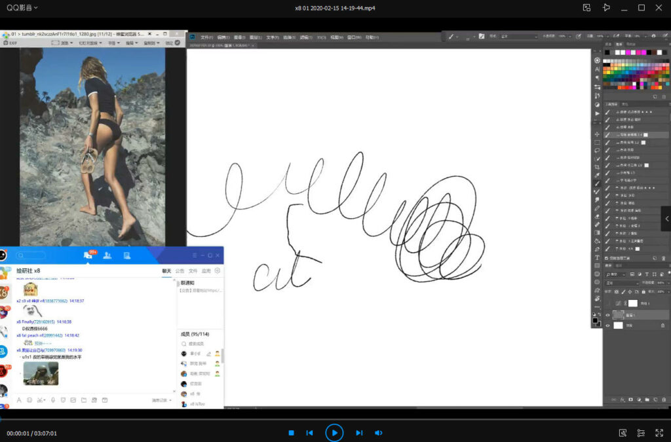Open the playback settings sliders icon
The width and height of the screenshot is (671, 442).
click(641, 433)
